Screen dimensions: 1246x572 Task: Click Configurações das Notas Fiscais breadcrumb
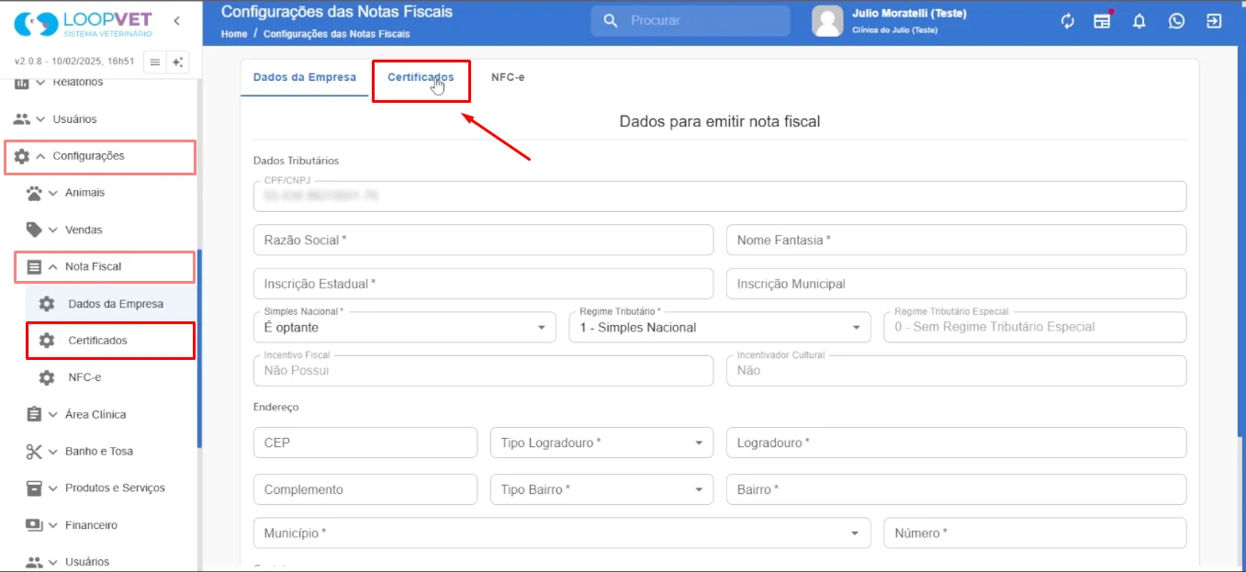point(337,34)
